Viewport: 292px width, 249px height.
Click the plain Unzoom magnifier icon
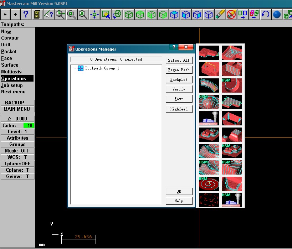point(72,14)
